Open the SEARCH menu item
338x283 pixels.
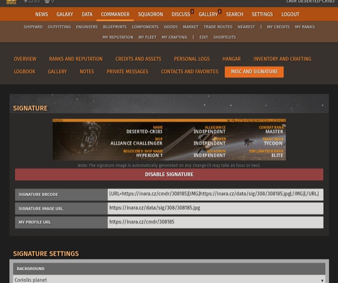(235, 14)
